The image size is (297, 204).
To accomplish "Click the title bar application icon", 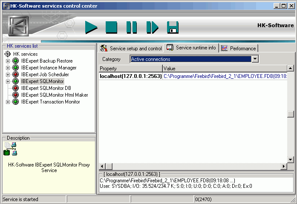I will point(6,6).
